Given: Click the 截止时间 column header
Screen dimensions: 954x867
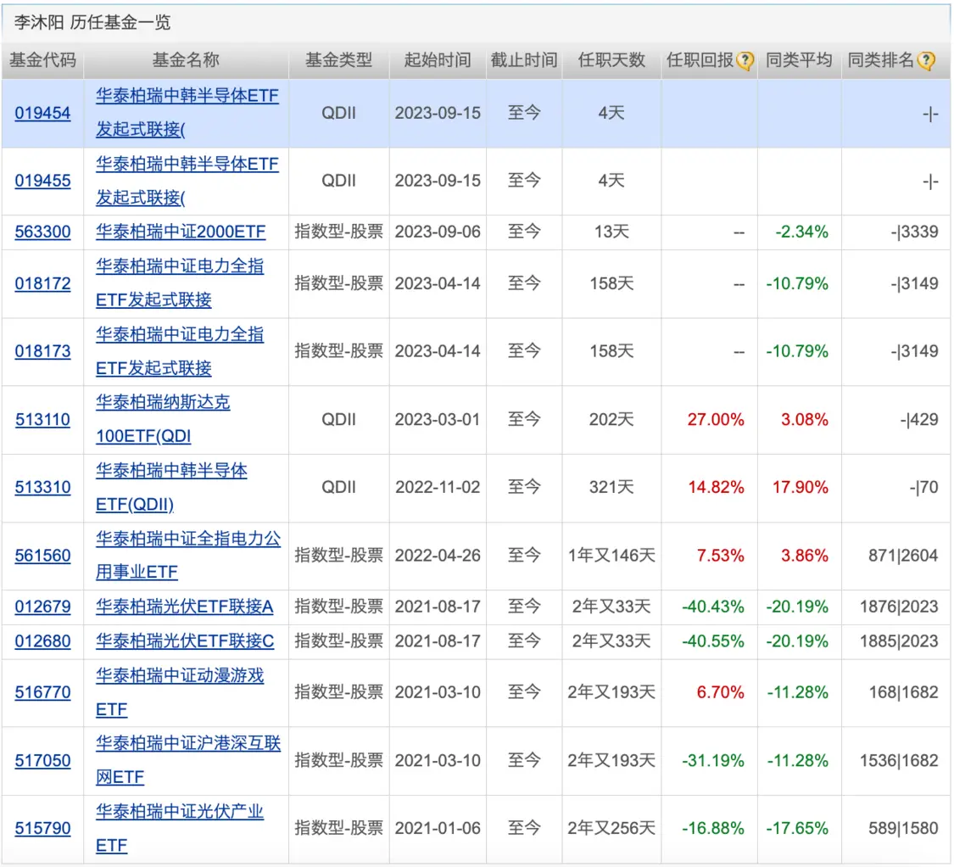Looking at the screenshot, I should (x=524, y=60).
